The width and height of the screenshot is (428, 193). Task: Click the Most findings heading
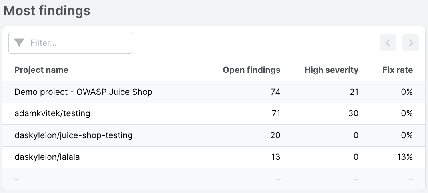point(47,11)
